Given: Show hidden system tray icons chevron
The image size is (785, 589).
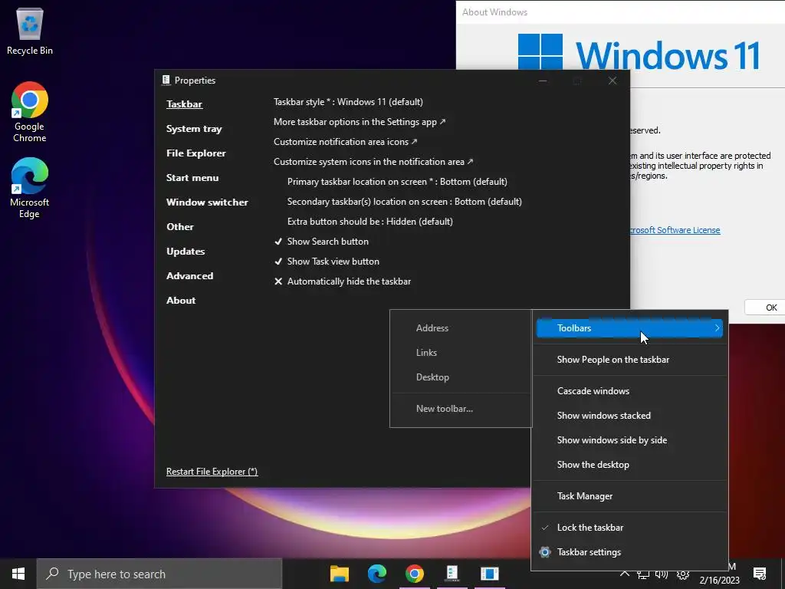Looking at the screenshot, I should pos(624,574).
